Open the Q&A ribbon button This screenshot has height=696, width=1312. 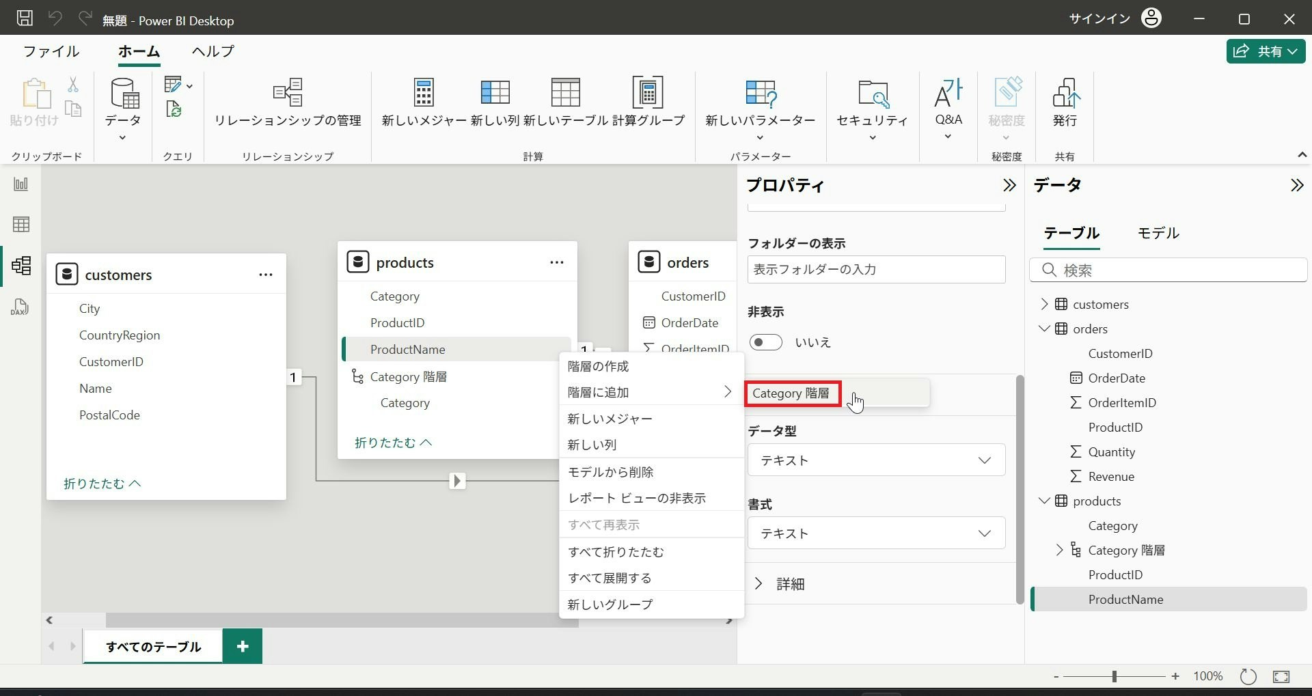pos(948,108)
